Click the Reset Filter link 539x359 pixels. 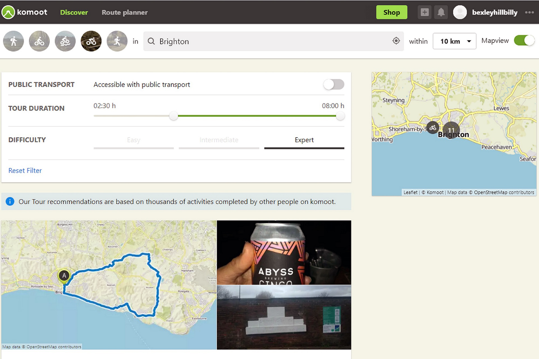(x=25, y=171)
